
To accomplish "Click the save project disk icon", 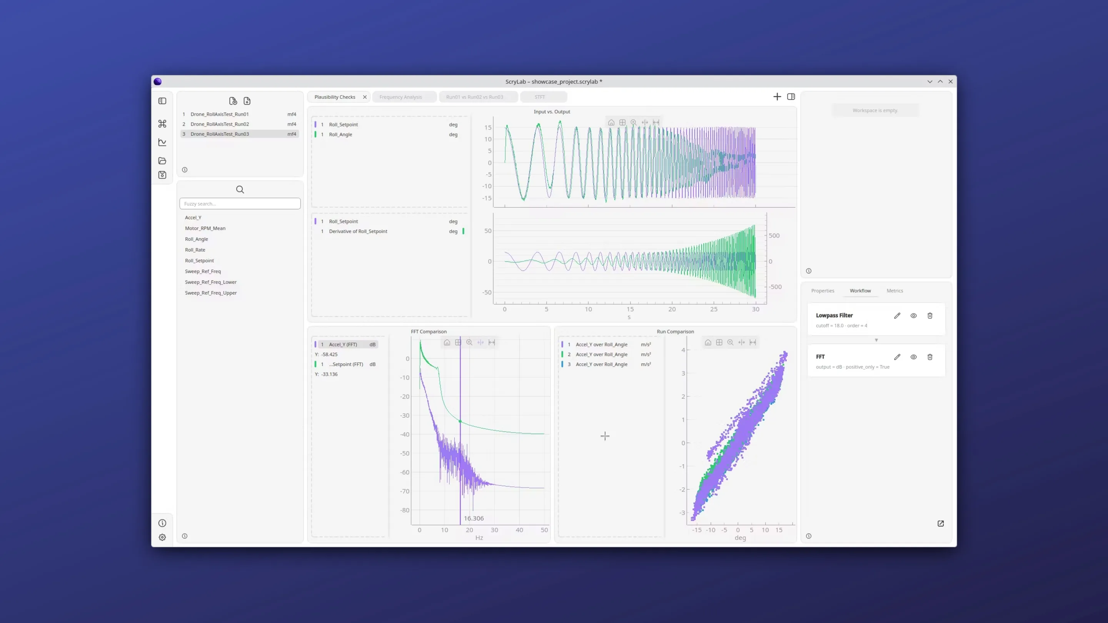I will coord(162,175).
